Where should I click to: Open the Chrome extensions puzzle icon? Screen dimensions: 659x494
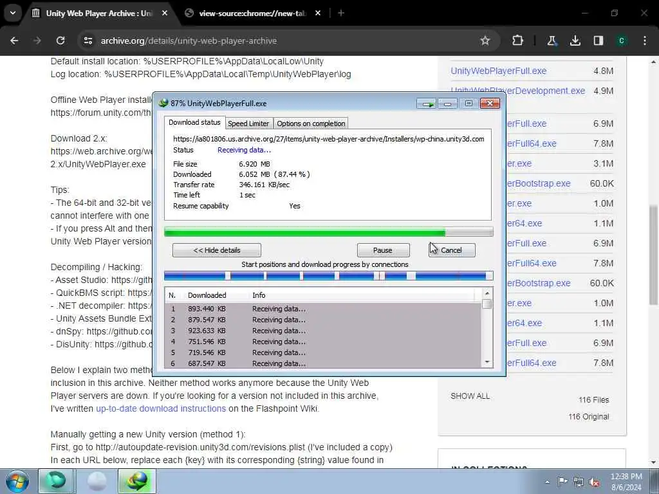518,41
